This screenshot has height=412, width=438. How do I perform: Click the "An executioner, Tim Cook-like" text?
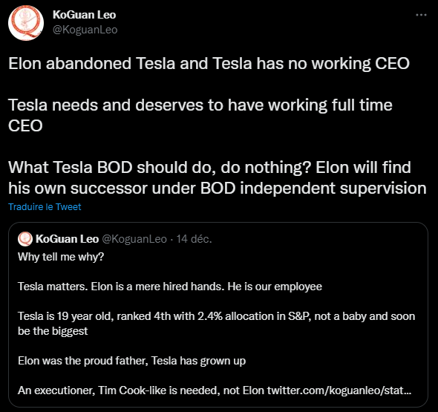pyautogui.click(x=141, y=390)
